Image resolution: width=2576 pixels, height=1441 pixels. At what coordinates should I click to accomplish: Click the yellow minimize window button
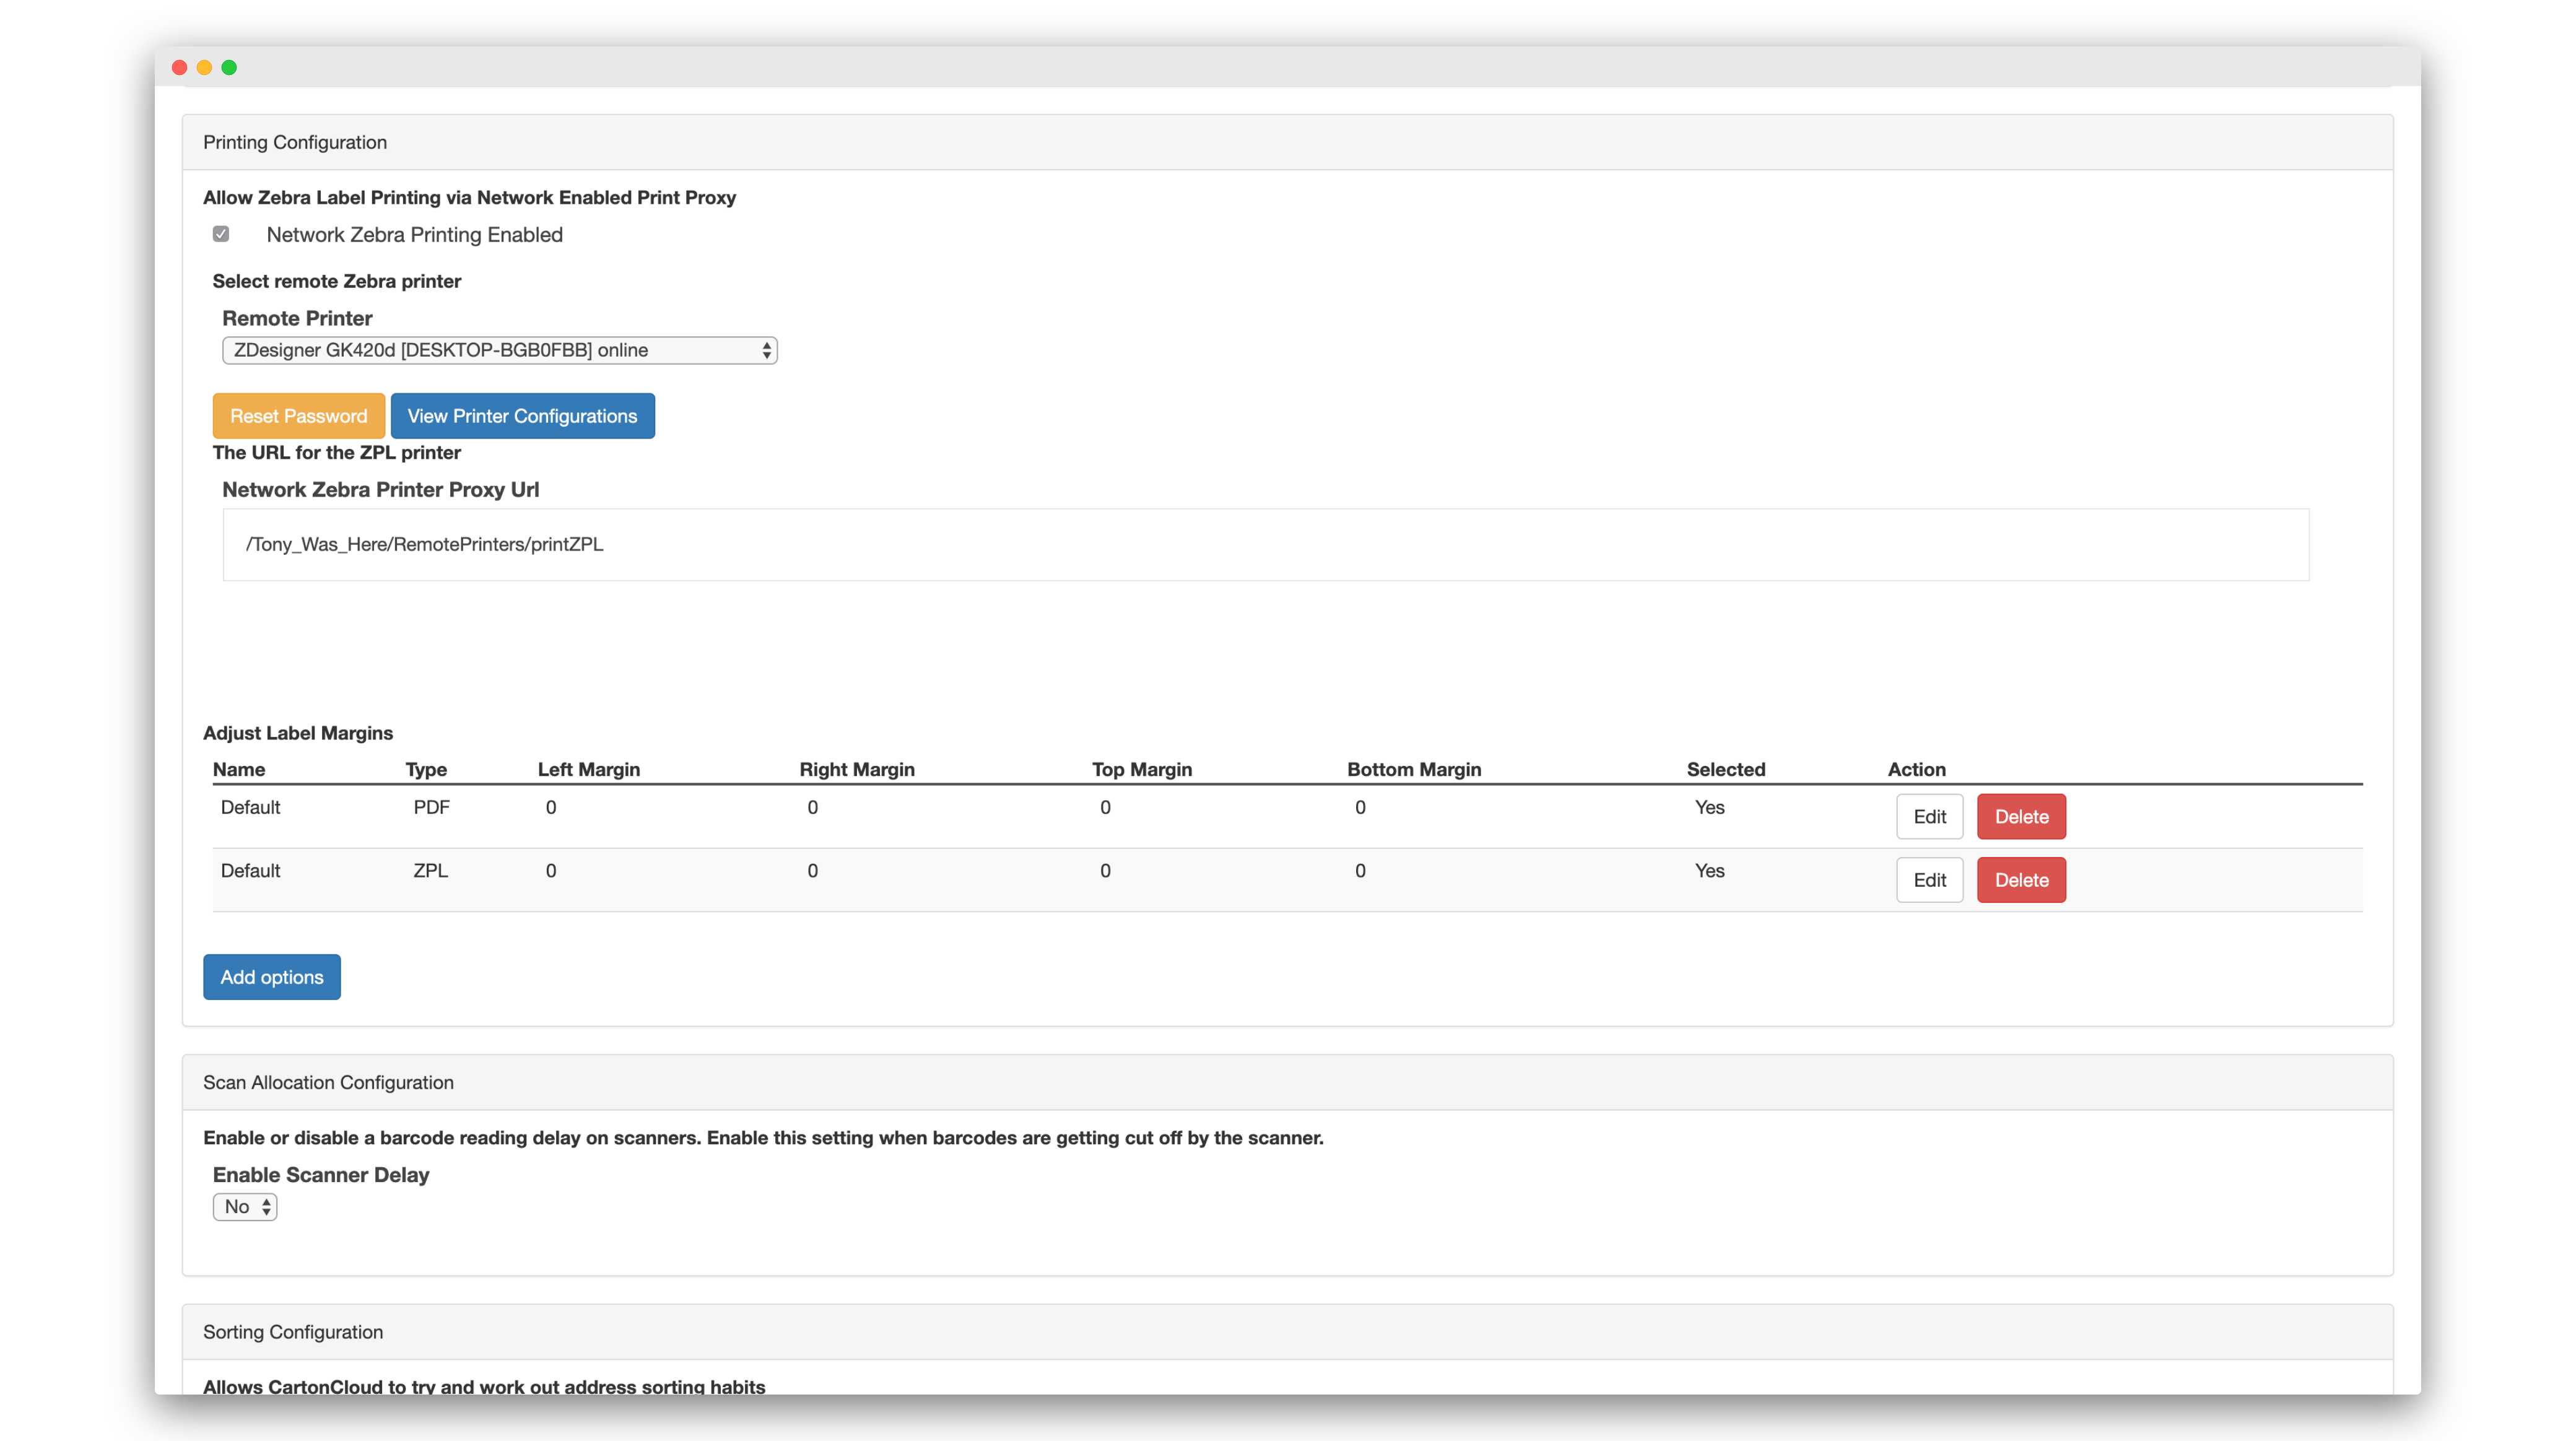[x=204, y=67]
